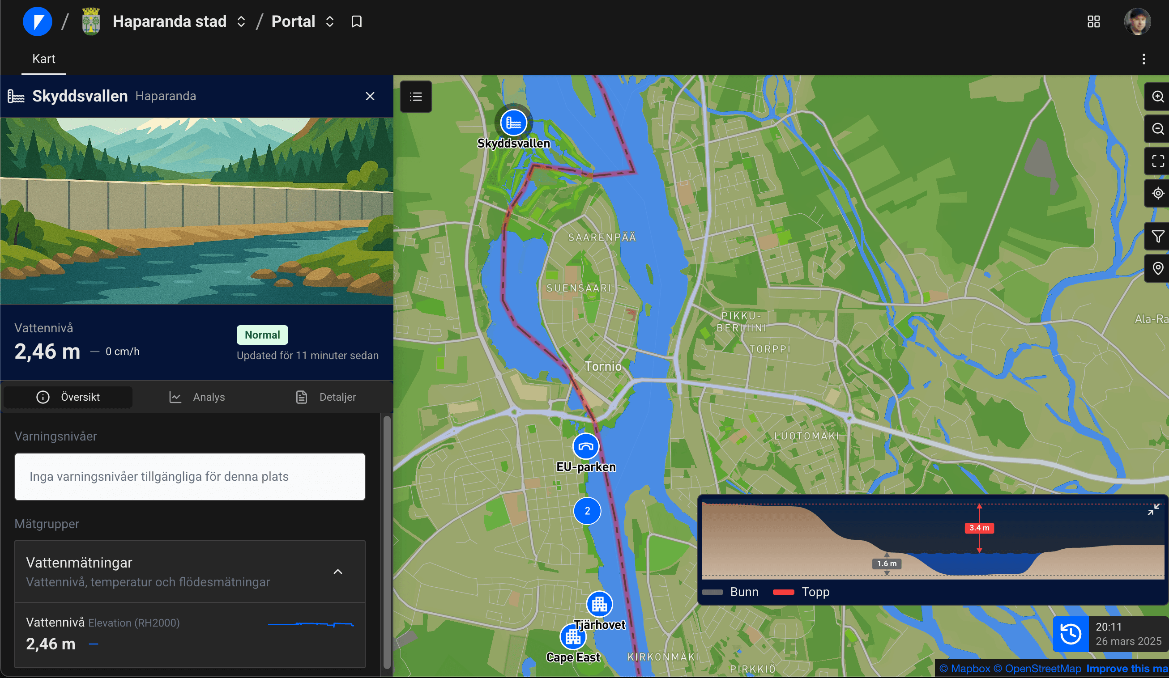This screenshot has height=678, width=1169.
Task: Toggle the Topp legend entry
Action: pos(801,592)
